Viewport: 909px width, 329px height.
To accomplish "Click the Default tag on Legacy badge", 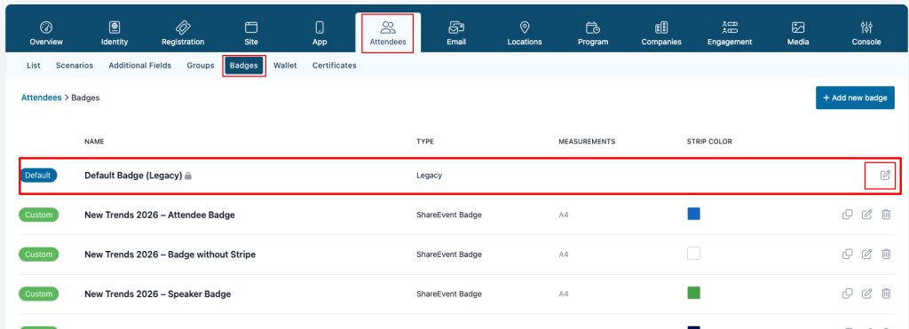I will coord(39,175).
